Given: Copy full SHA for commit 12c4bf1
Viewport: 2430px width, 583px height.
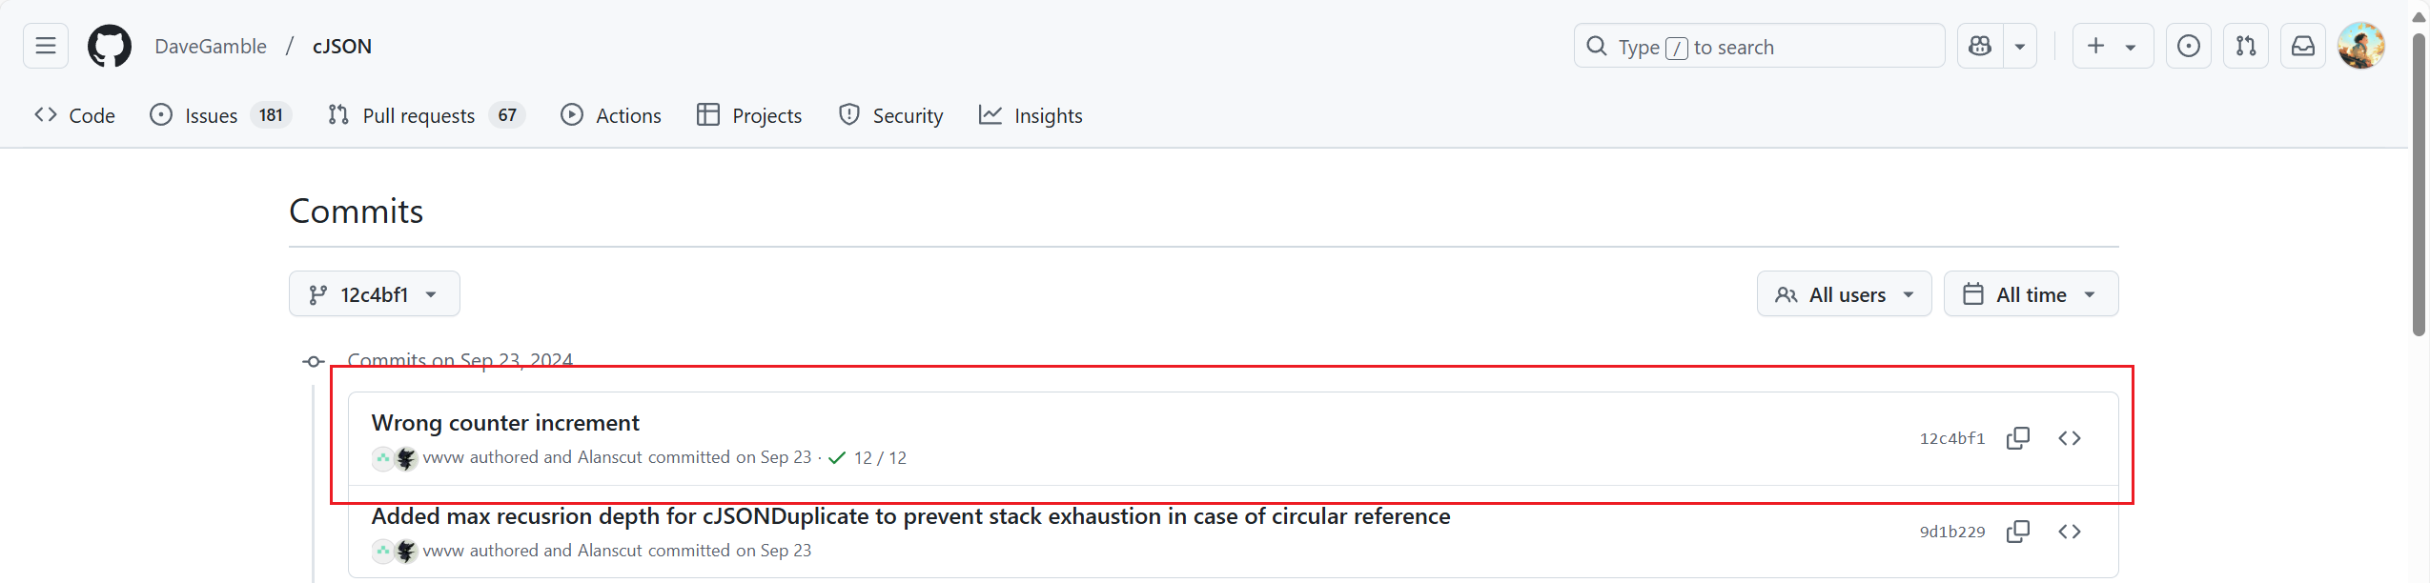Looking at the screenshot, I should click(2018, 438).
